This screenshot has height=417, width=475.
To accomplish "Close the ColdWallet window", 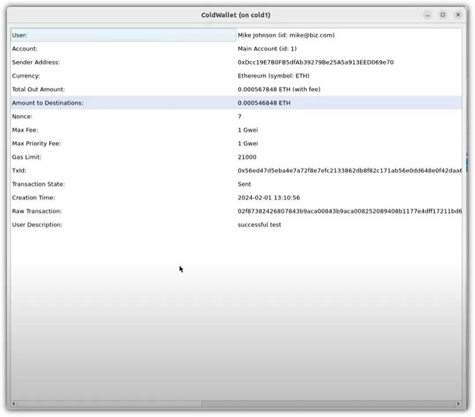I will [458, 15].
